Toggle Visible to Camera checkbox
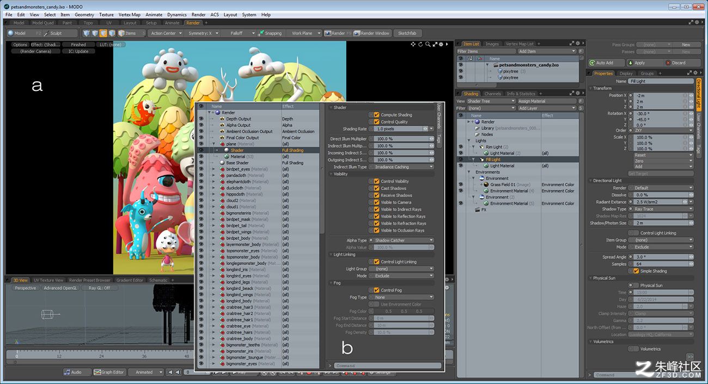Image resolution: width=708 pixels, height=384 pixels. point(376,202)
